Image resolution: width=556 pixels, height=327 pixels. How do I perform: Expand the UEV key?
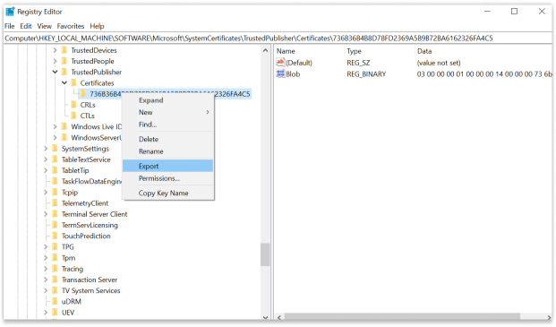pyautogui.click(x=46, y=313)
